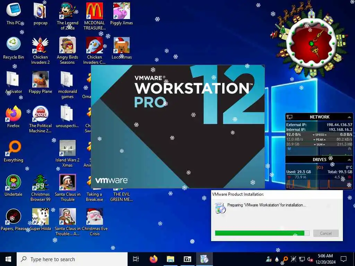This screenshot has width=355, height=266.
Task: Click the Type here to search box
Action: pyautogui.click(x=72, y=259)
